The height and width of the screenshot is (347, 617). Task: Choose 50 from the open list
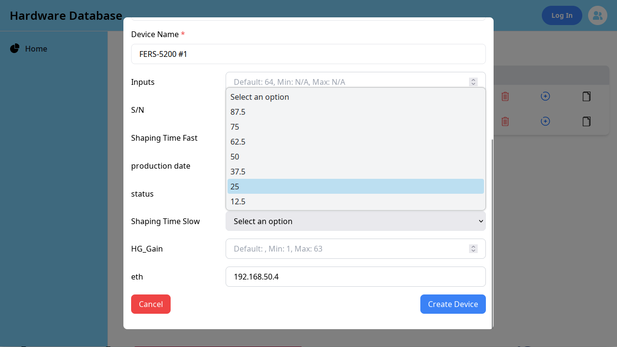point(356,157)
